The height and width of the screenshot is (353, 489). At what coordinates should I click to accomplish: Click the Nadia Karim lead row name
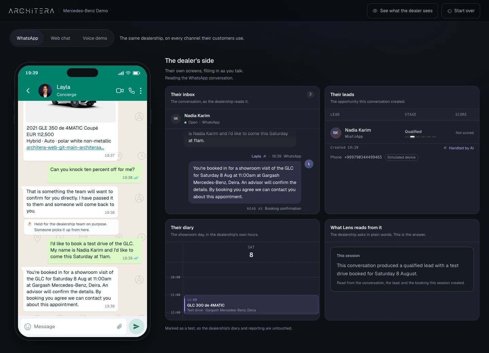[358, 130]
